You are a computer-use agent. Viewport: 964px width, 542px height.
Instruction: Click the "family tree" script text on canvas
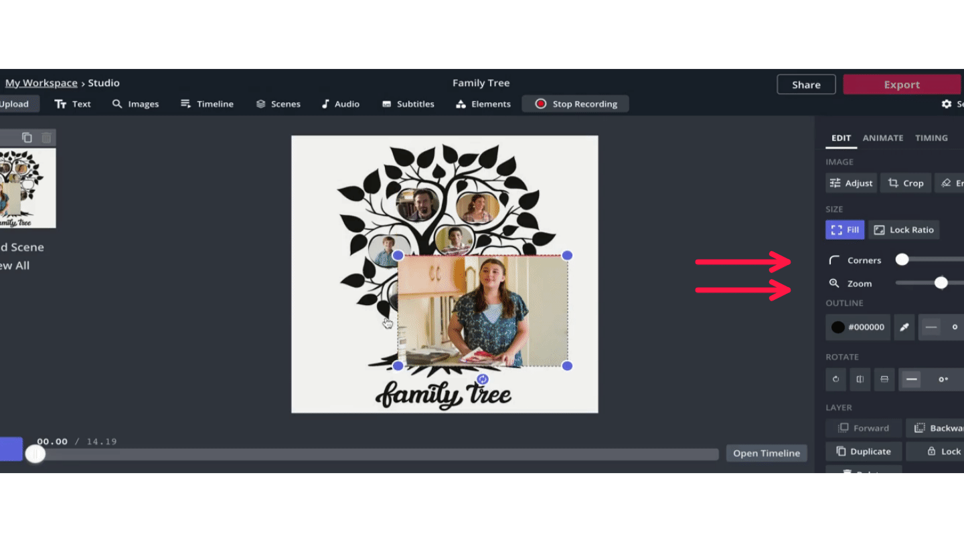tap(443, 395)
